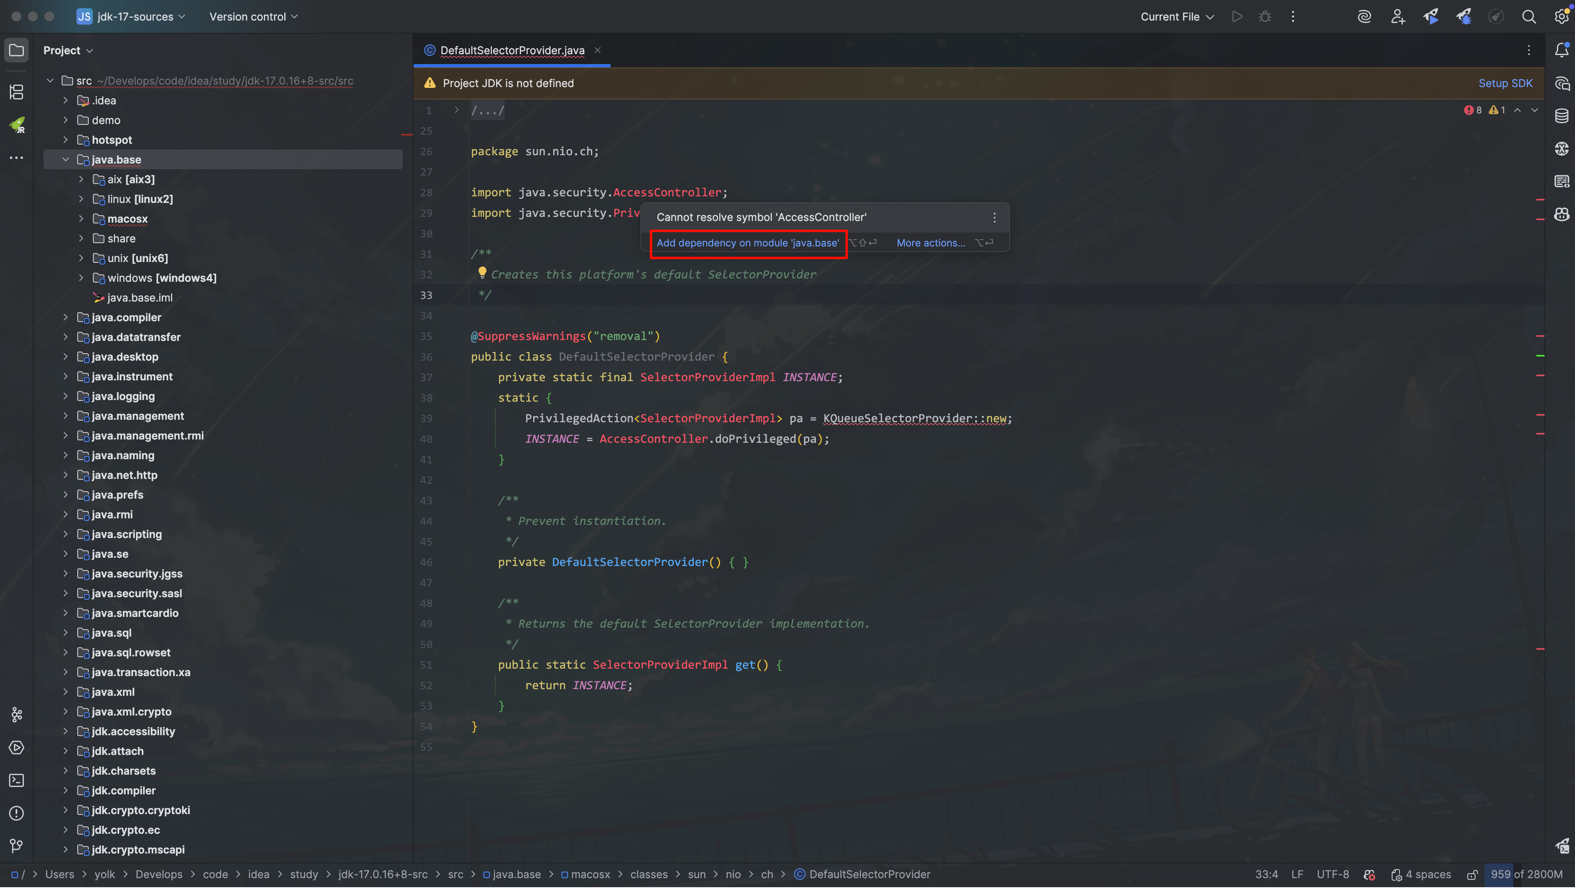Expand the java.compiler module folder
Screen dimensions: 1575x888
(x=65, y=317)
